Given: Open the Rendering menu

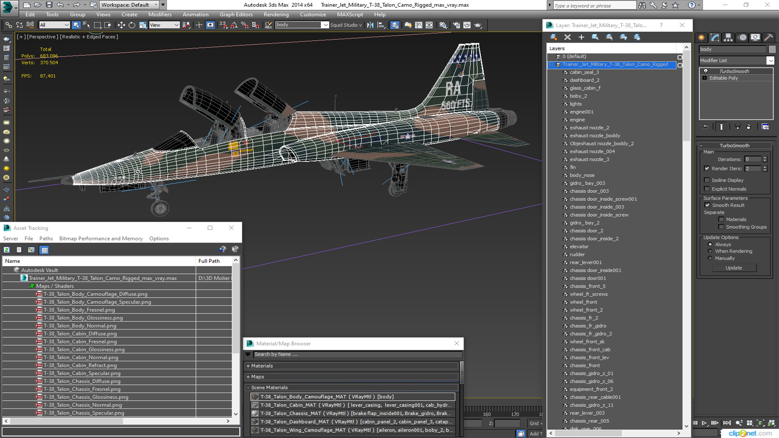Looking at the screenshot, I should [276, 15].
